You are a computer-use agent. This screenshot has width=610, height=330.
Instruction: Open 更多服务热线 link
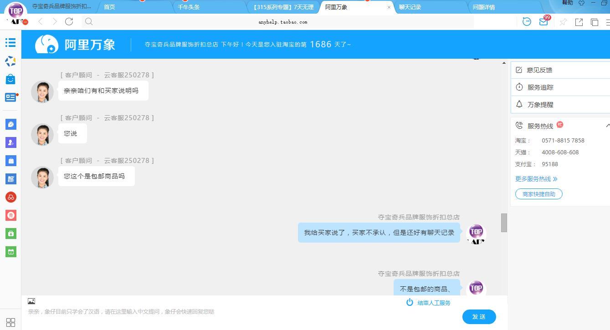pos(536,179)
